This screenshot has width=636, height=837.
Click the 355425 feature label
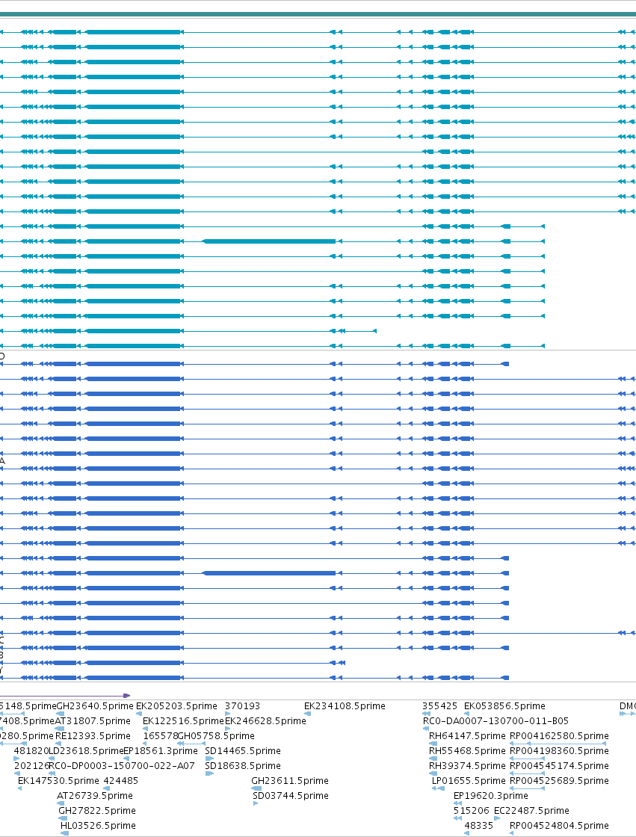click(440, 705)
